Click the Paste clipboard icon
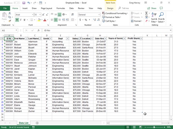This screenshot has width=173, height=129. point(5,15)
